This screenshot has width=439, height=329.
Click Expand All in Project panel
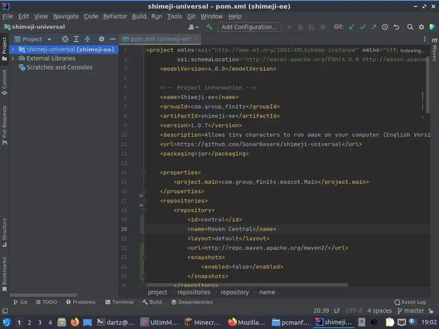pos(76,39)
